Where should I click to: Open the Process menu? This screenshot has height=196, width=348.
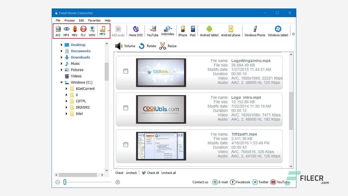(70, 20)
